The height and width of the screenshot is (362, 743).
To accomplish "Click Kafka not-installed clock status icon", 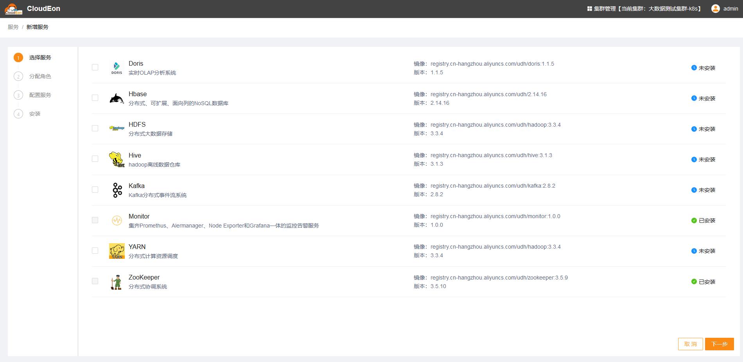I will coord(694,190).
